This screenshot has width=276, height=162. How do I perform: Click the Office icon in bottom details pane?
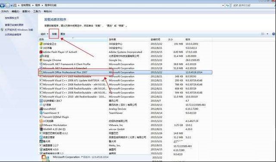pyautogui.click(x=46, y=158)
